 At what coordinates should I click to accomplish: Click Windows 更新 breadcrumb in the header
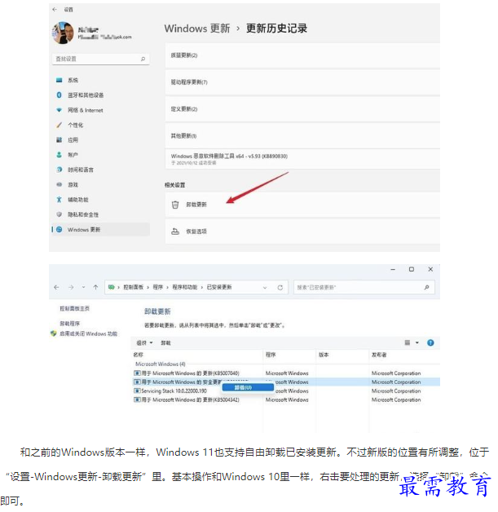pyautogui.click(x=197, y=29)
